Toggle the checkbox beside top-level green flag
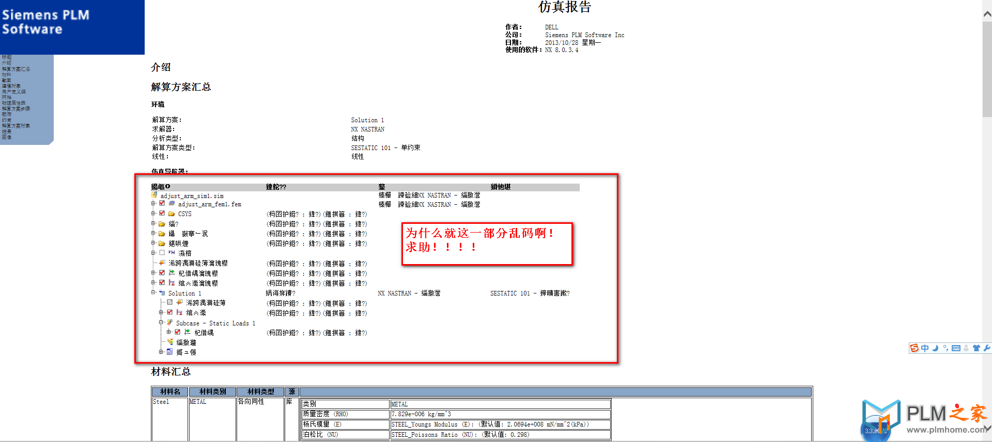Image resolution: width=992 pixels, height=442 pixels. (162, 273)
